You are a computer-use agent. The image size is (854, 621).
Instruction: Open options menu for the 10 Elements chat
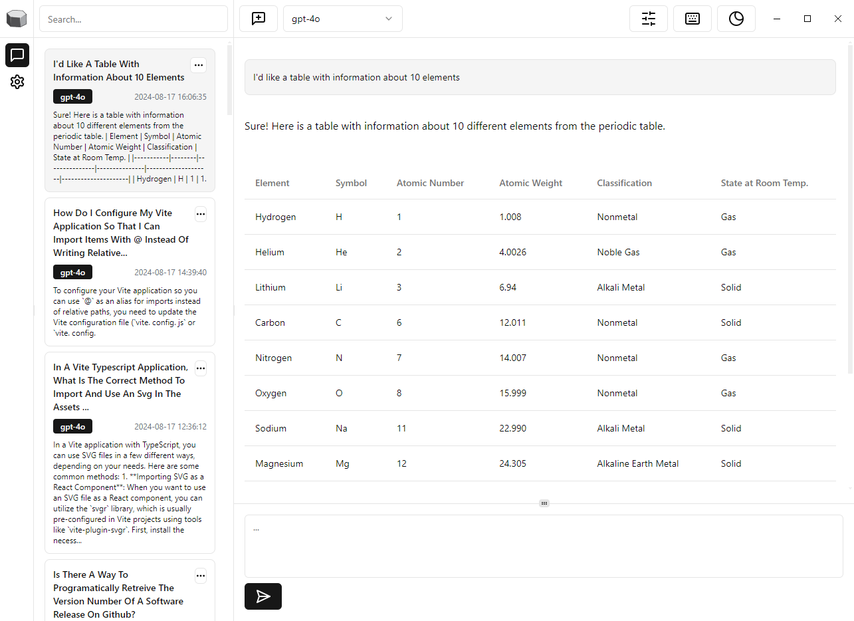(198, 64)
